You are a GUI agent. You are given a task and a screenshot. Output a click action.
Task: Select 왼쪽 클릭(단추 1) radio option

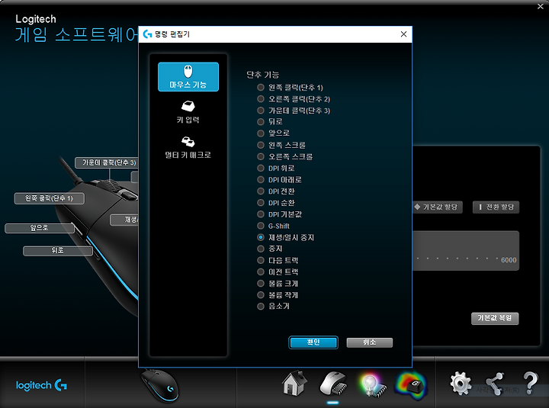(x=291, y=87)
